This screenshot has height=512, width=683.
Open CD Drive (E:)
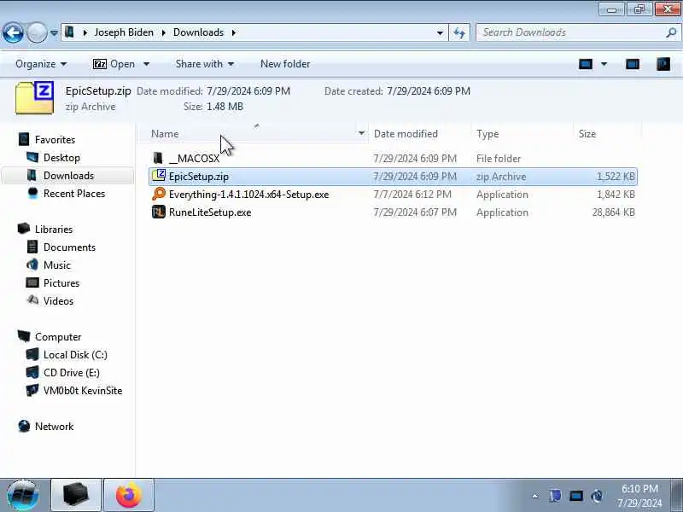tap(72, 373)
